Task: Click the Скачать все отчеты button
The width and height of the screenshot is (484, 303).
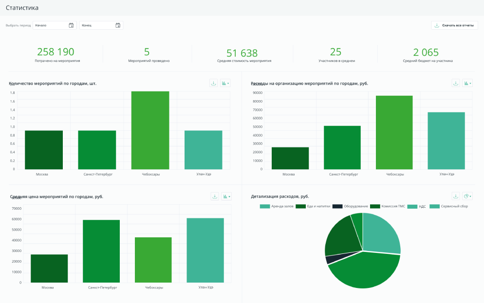Action: click(454, 25)
